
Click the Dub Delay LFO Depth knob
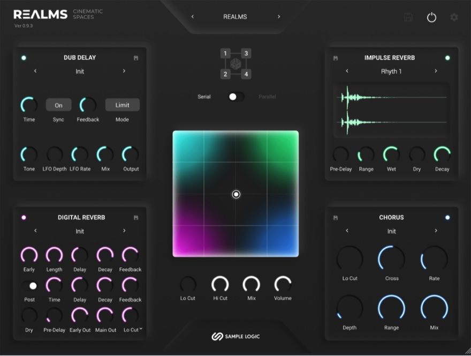click(x=55, y=155)
